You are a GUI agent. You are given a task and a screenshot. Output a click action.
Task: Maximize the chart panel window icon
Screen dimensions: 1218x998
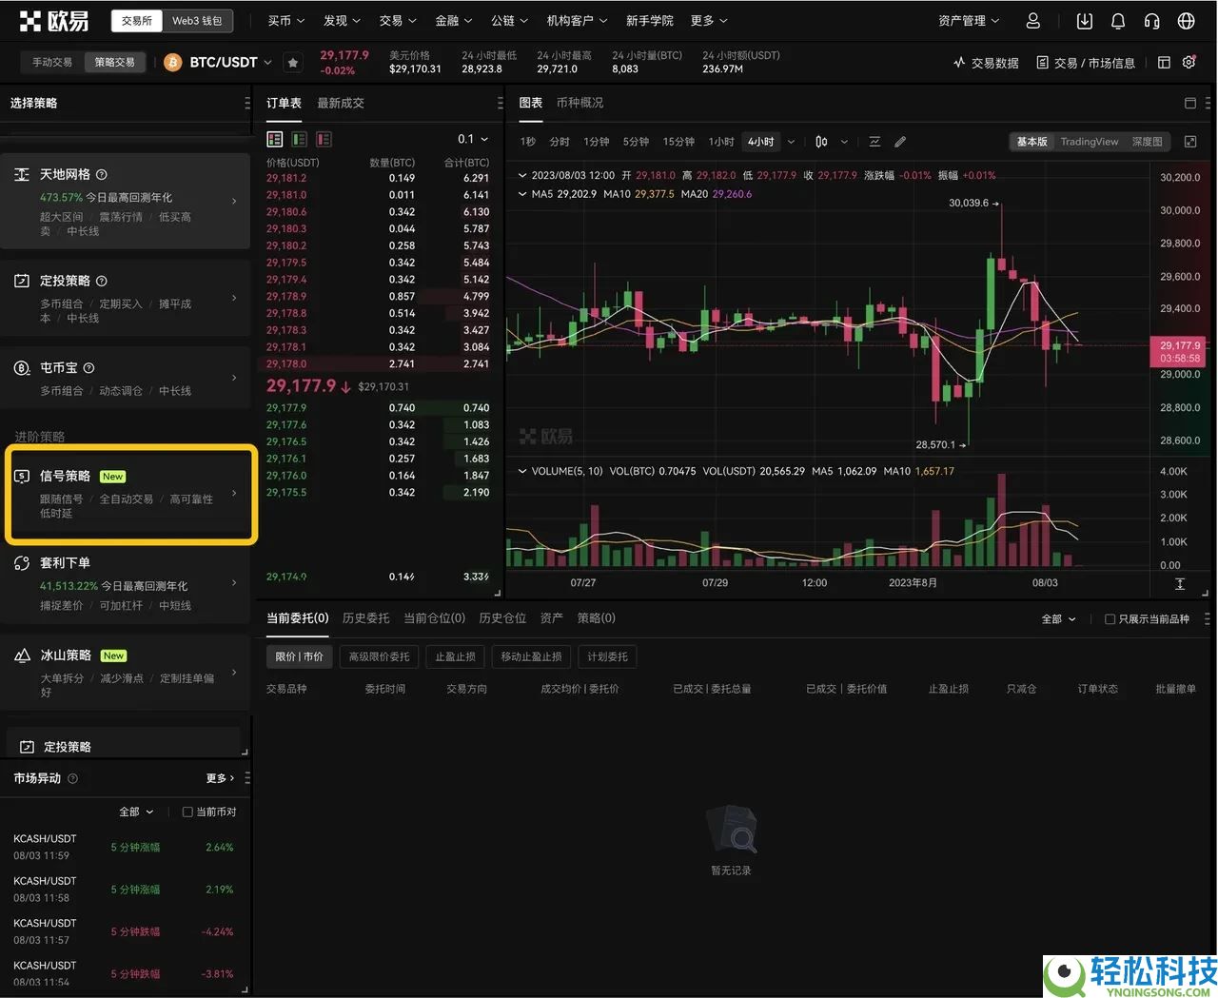[1189, 103]
